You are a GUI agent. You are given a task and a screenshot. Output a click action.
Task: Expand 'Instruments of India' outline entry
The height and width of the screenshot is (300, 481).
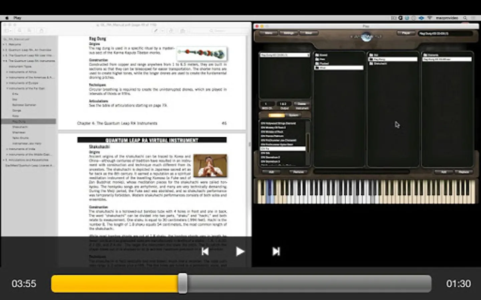(7, 149)
